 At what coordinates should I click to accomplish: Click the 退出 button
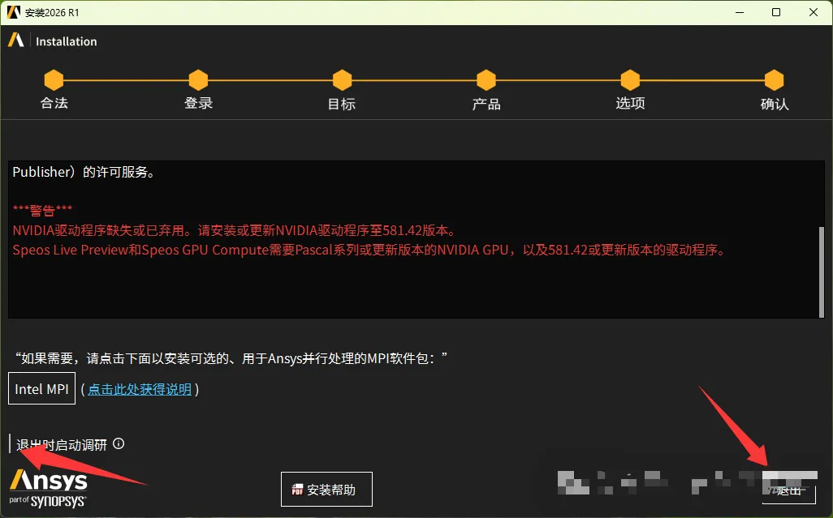789,490
